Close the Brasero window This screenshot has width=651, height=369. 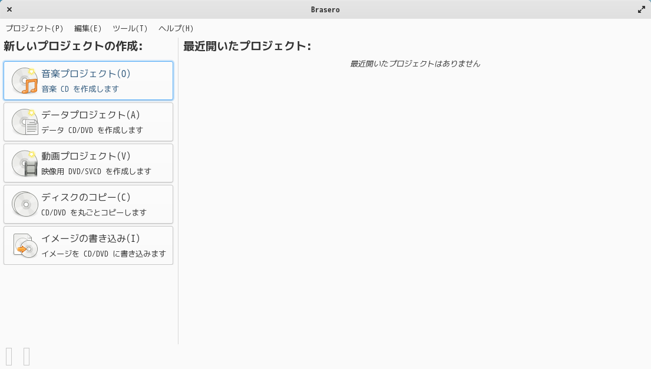(x=9, y=9)
